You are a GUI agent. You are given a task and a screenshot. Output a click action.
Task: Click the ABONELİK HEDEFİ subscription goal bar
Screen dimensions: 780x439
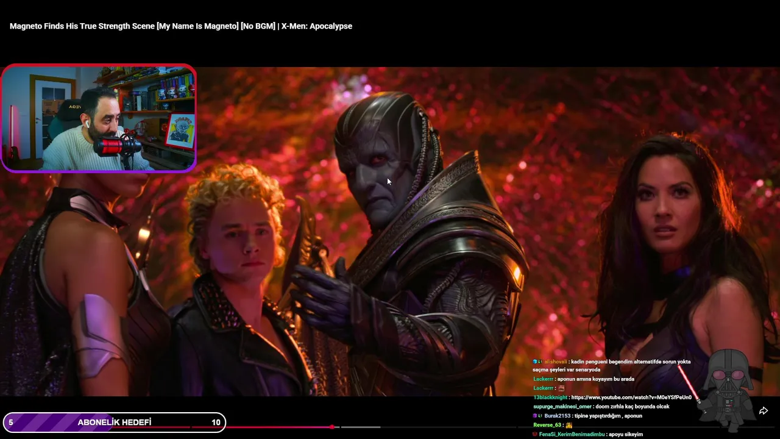click(x=115, y=422)
